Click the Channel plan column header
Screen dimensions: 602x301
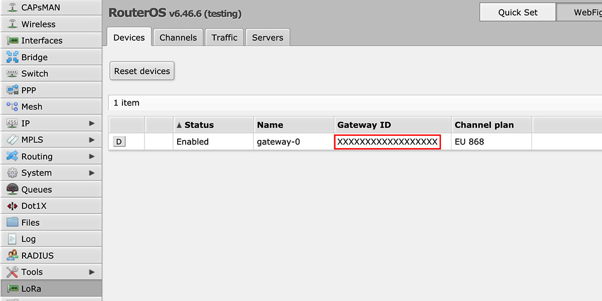pos(492,125)
